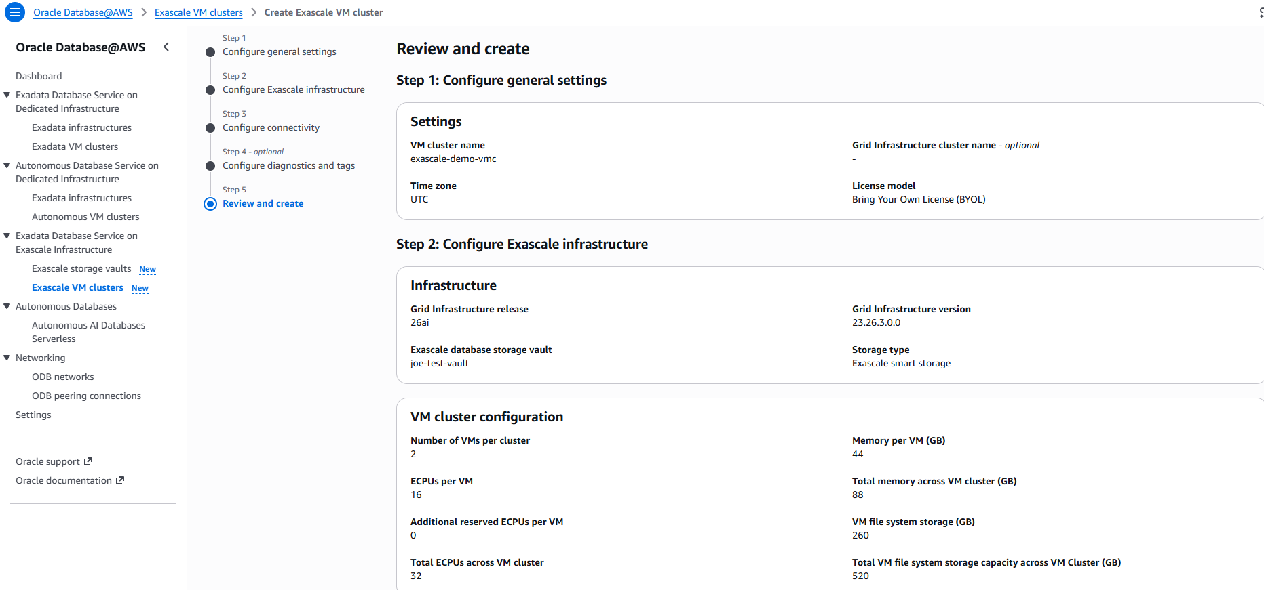This screenshot has height=590, width=1264.
Task: Open Exadata infrastructures under Autonomous Database Service
Action: 81,198
